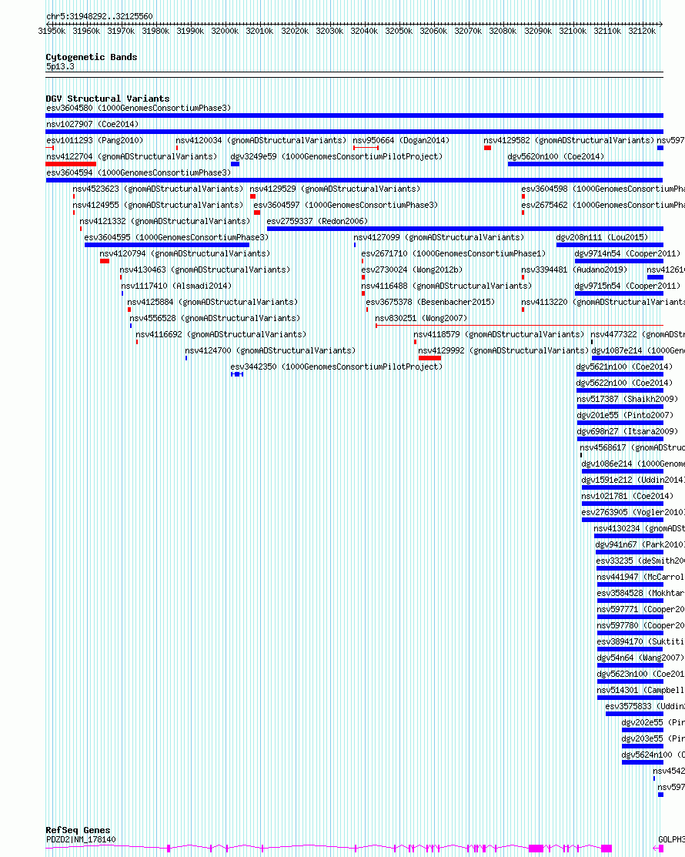This screenshot has width=685, height=857.
Task: Click variant dgv201e55 (Pinto2007)
Action: click(x=625, y=415)
